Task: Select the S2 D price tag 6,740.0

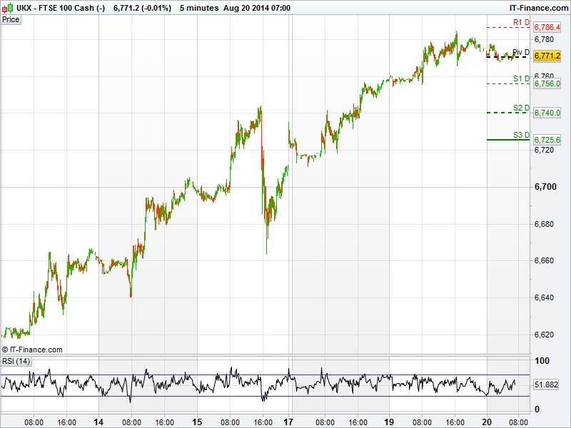Action: pyautogui.click(x=547, y=113)
